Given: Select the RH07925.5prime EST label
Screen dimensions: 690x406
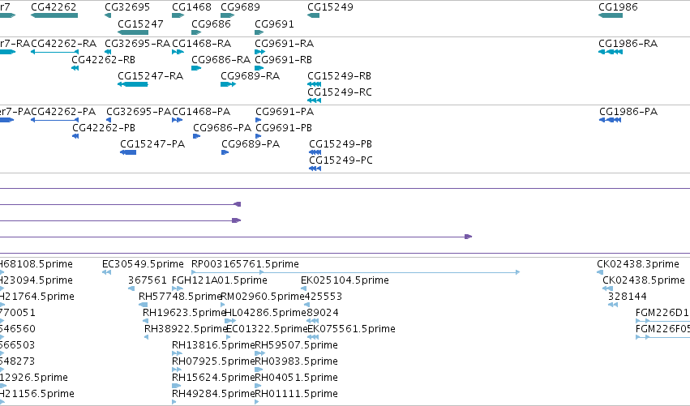Looking at the screenshot, I should pyautogui.click(x=213, y=361).
